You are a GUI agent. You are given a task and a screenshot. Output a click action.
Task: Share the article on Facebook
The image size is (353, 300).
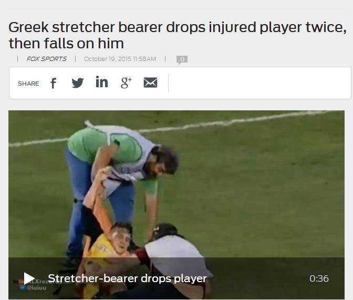[x=54, y=83]
